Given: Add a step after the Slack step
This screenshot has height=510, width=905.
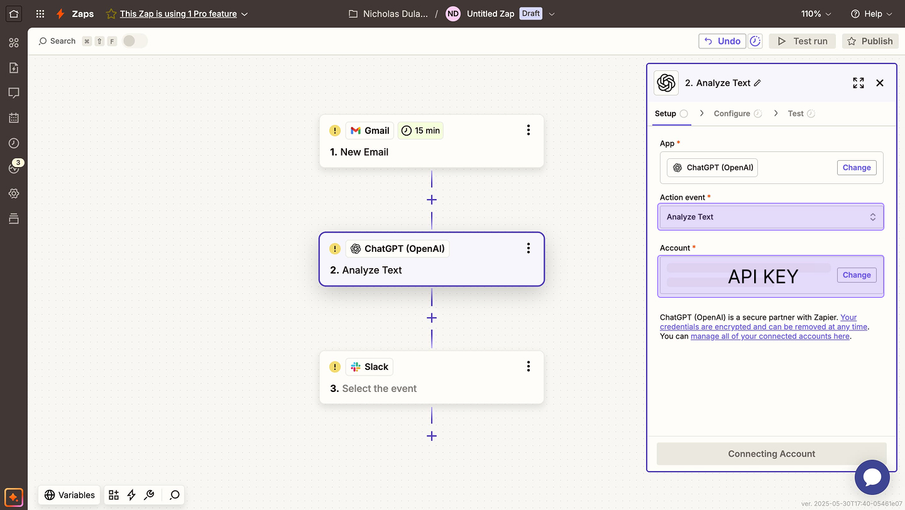Looking at the screenshot, I should [432, 436].
